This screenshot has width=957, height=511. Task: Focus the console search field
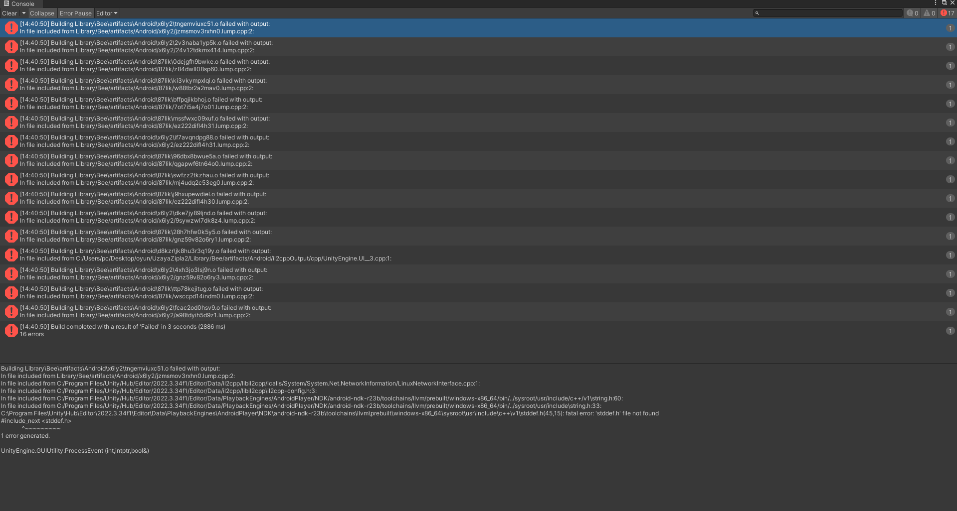pos(828,13)
